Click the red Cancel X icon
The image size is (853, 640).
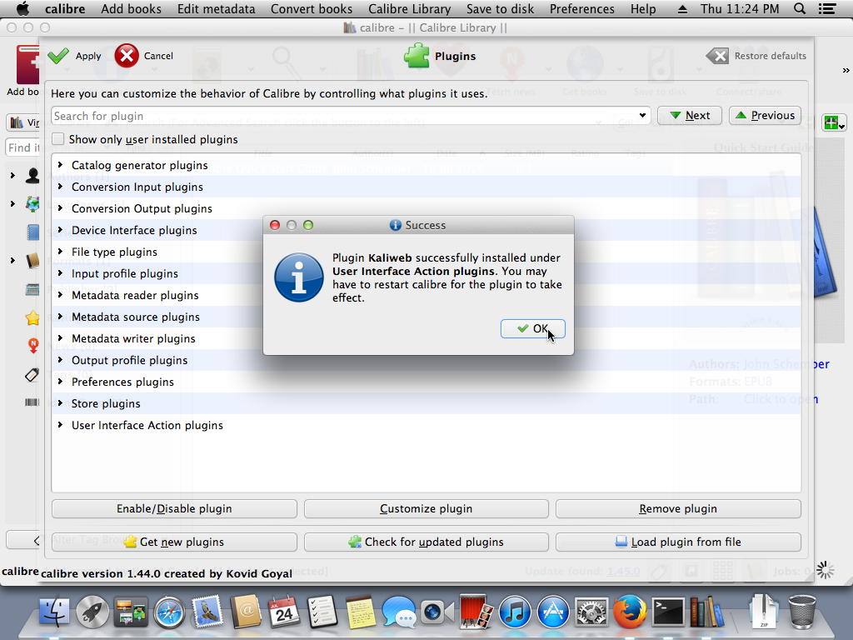(127, 56)
